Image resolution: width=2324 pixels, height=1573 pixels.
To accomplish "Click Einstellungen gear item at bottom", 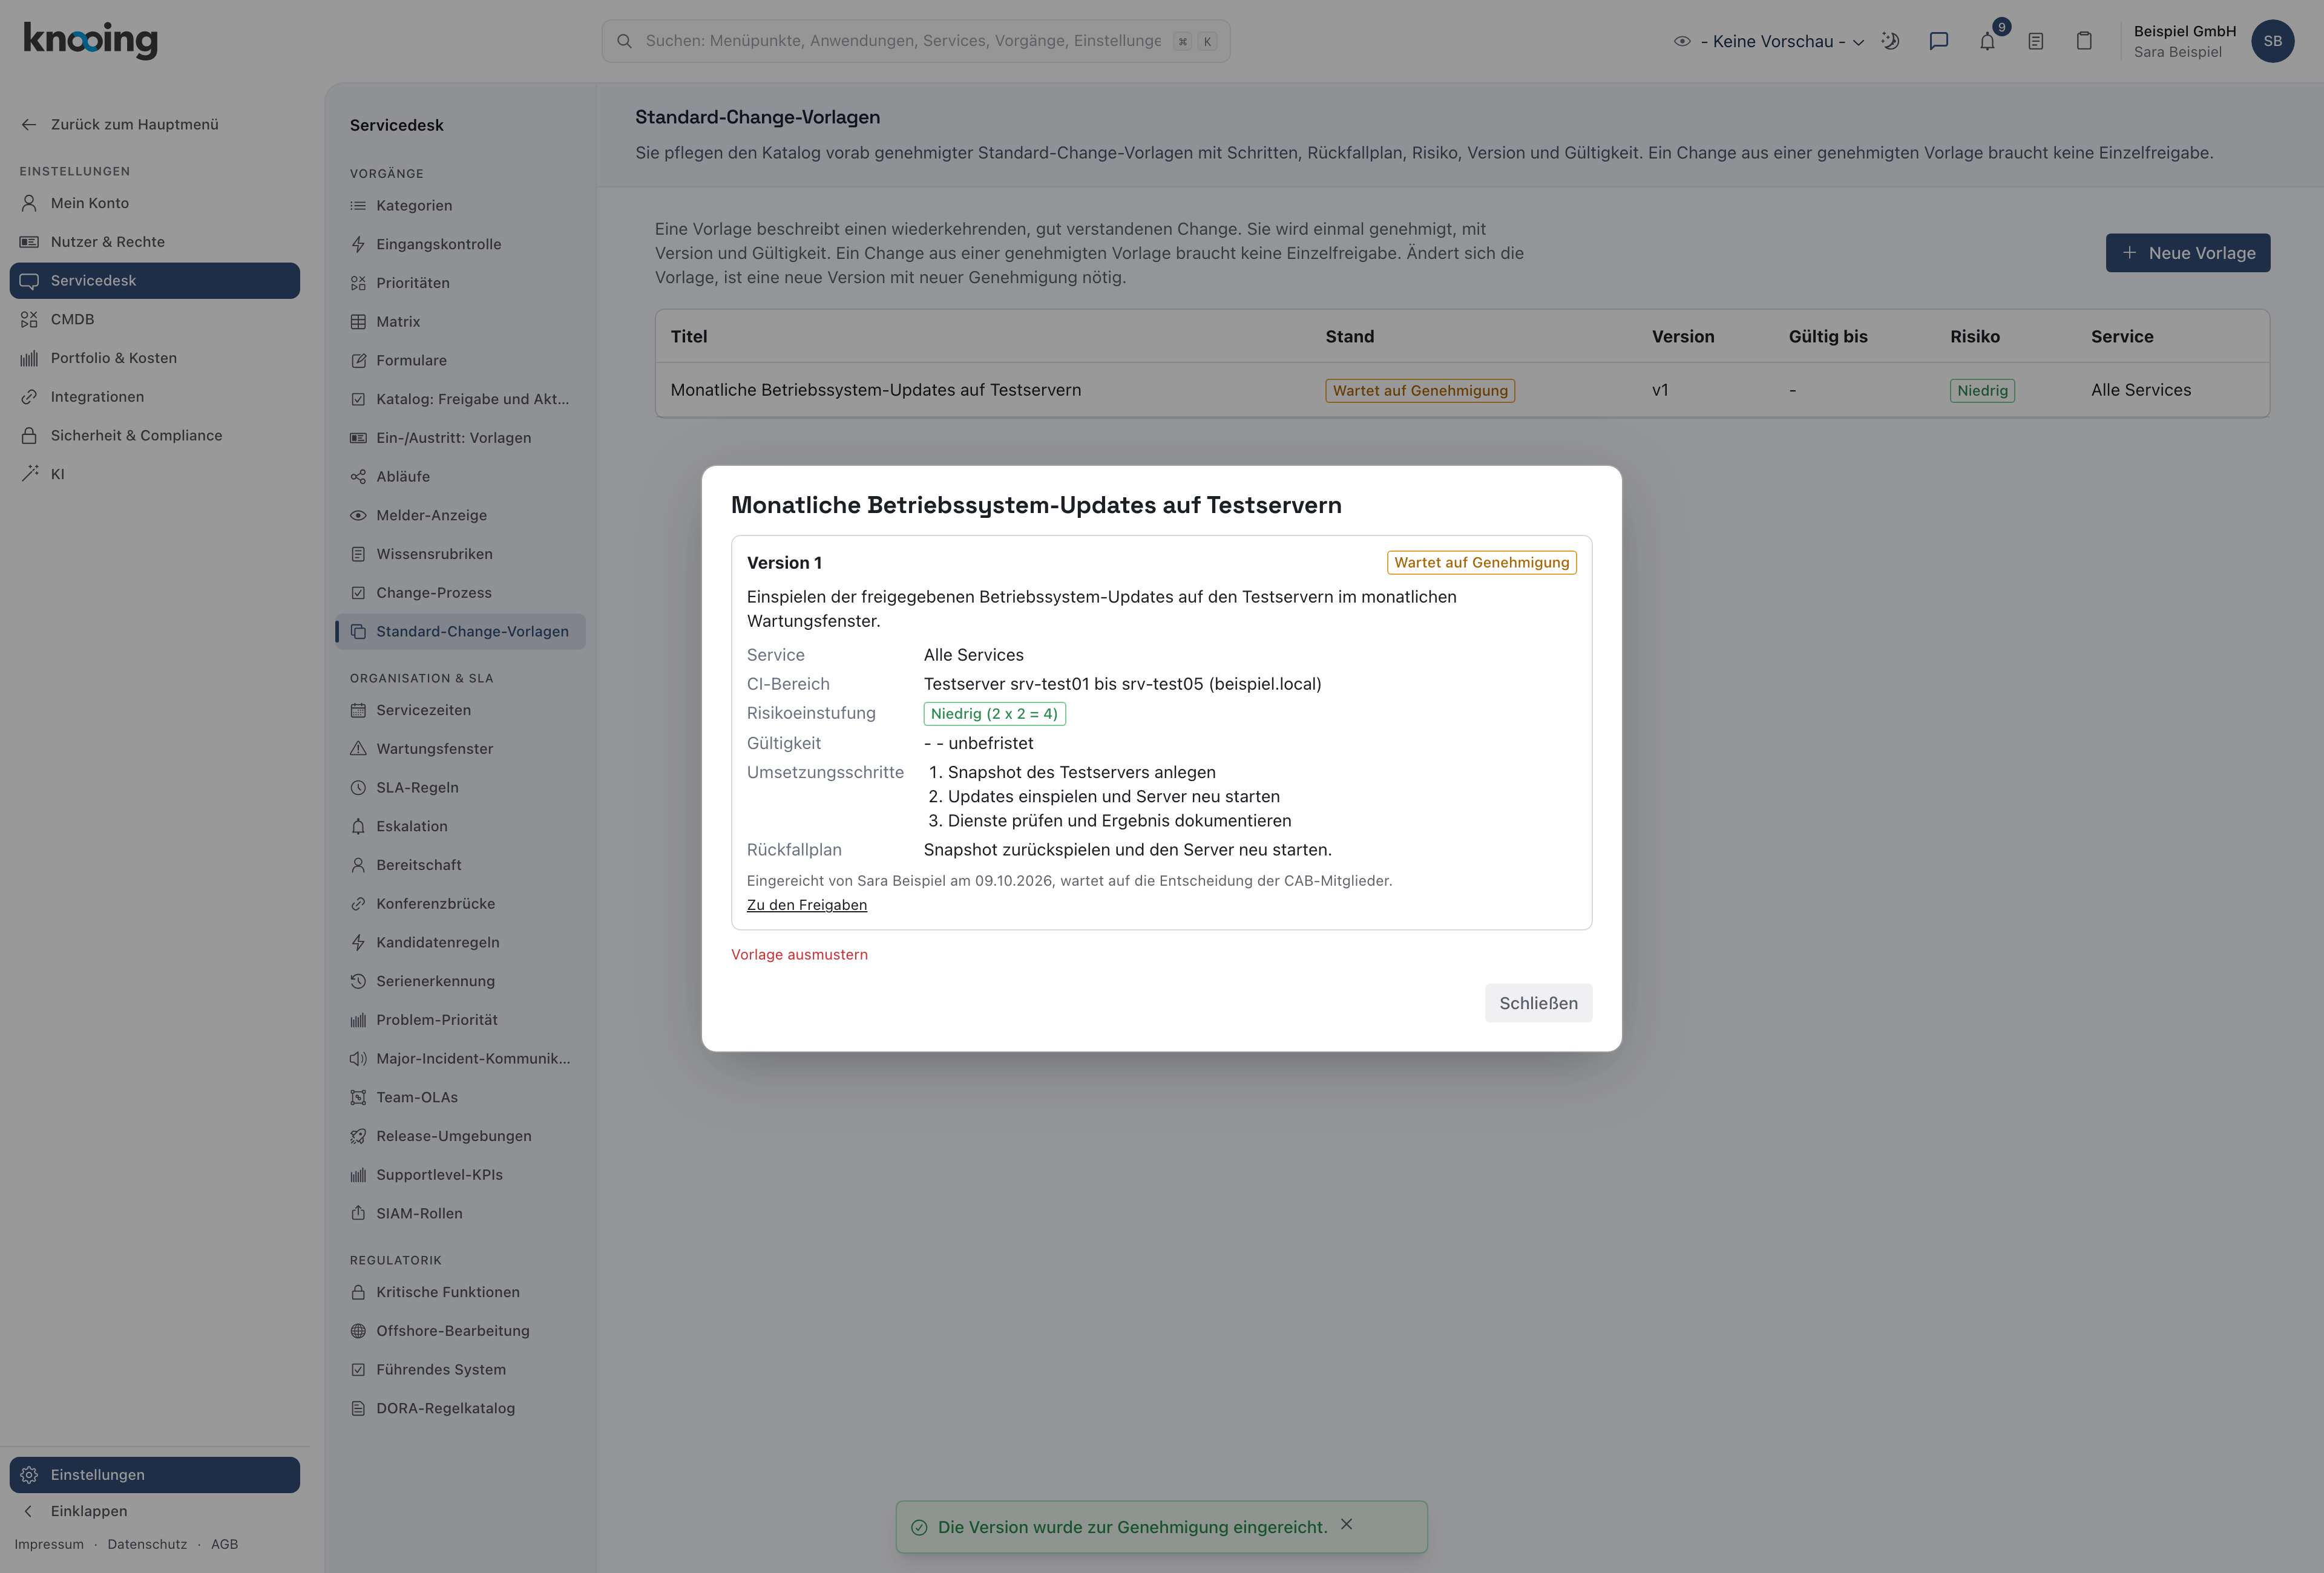I will click(155, 1475).
